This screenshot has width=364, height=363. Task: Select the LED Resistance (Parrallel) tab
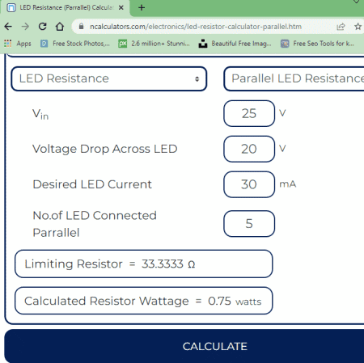pyautogui.click(x=65, y=8)
